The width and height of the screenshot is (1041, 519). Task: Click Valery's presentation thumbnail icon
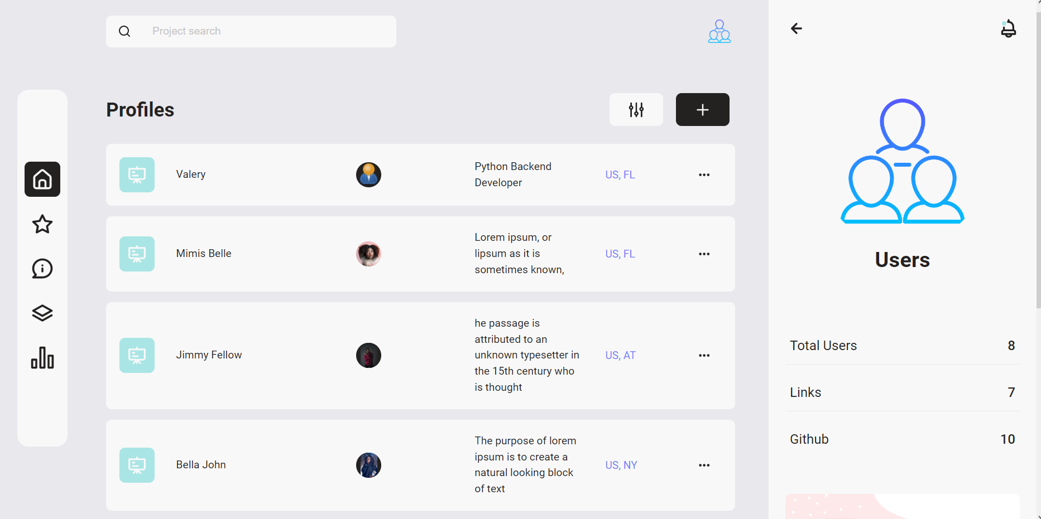(137, 174)
